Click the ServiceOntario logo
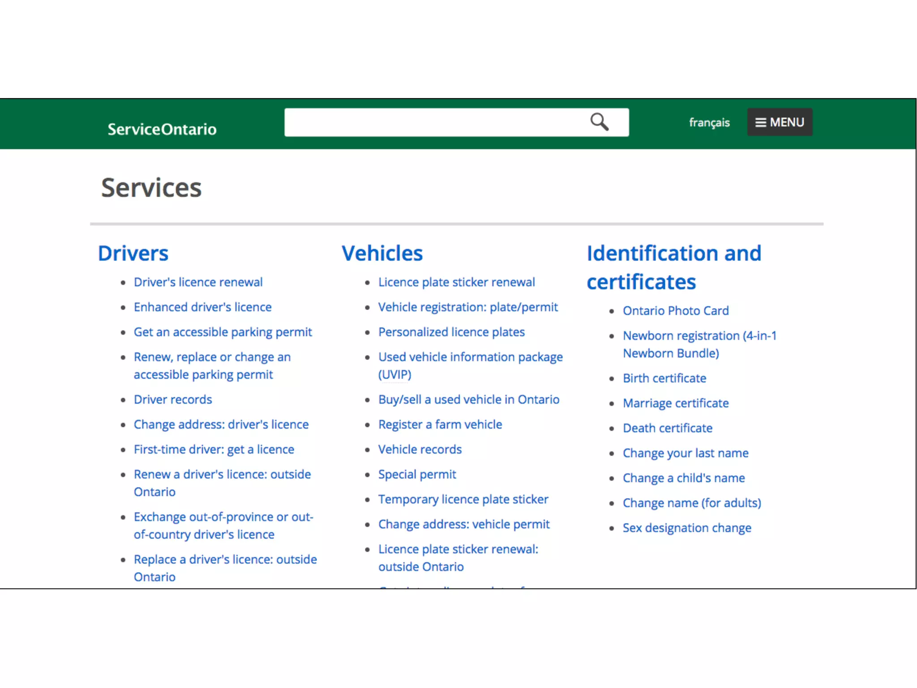The image size is (917, 688). point(162,129)
